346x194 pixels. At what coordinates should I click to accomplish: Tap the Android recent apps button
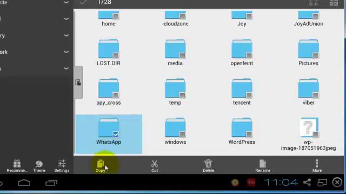(51, 183)
